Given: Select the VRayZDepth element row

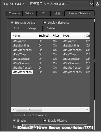Looking at the screenshot, I should tap(50, 54).
